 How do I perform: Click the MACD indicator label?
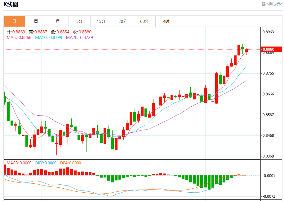click(x=19, y=163)
